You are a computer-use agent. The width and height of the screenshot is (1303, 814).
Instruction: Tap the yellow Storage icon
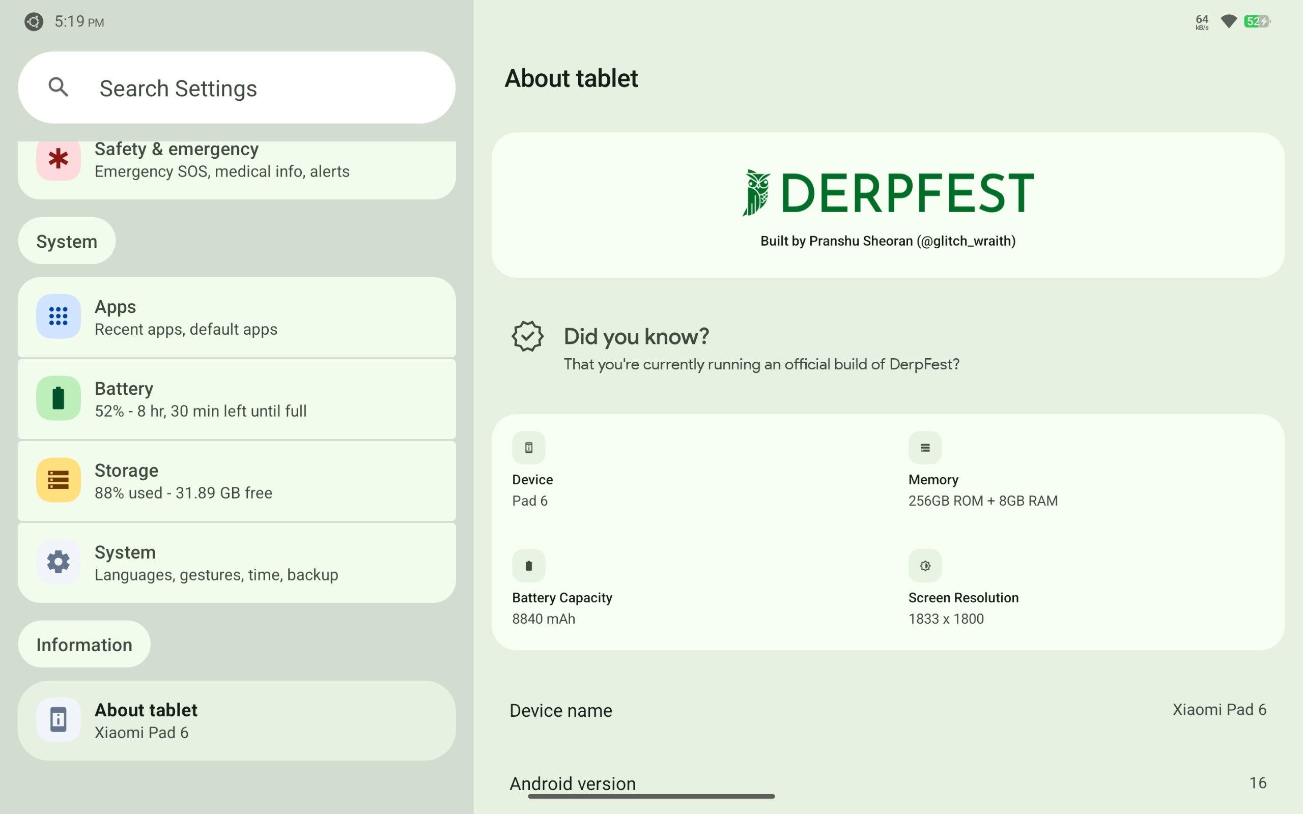coord(58,480)
